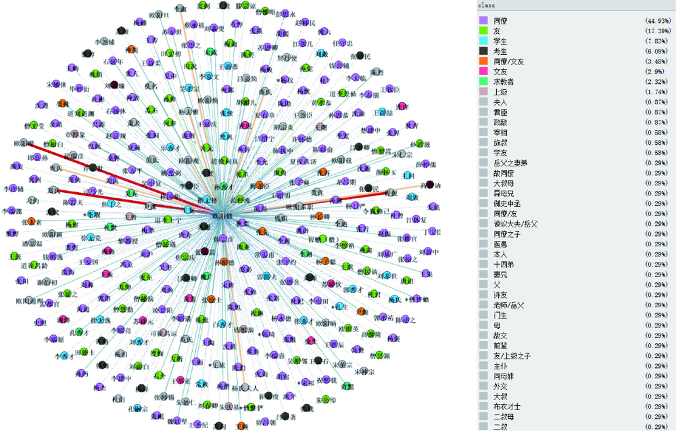Choose the pink swatch beside 文友
Viewport: 676px width, 431px height.
(484, 71)
